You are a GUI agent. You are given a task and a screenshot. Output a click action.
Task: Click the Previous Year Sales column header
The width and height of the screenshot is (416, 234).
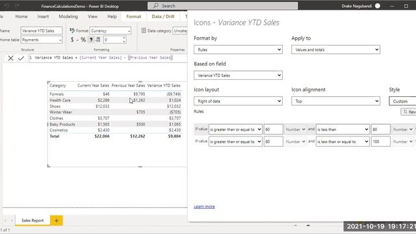[x=128, y=85]
